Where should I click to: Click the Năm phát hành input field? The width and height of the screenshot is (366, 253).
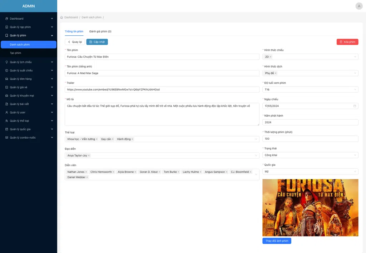310,122
